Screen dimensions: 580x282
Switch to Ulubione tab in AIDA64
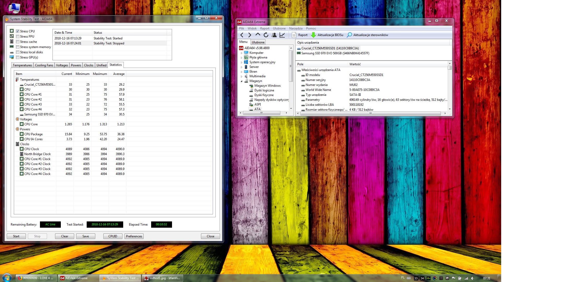[x=258, y=42]
